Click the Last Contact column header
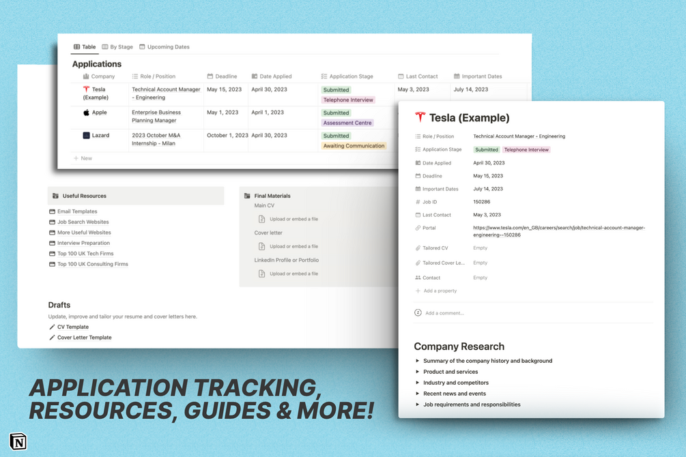The image size is (686, 457). (x=417, y=76)
